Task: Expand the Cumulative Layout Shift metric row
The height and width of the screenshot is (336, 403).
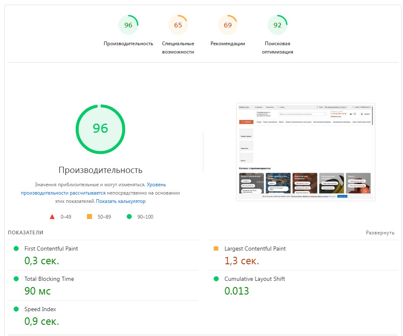Action: (x=254, y=279)
